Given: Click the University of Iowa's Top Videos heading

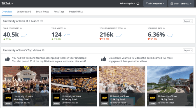Looking at the screenshot, I should tap(22, 50).
